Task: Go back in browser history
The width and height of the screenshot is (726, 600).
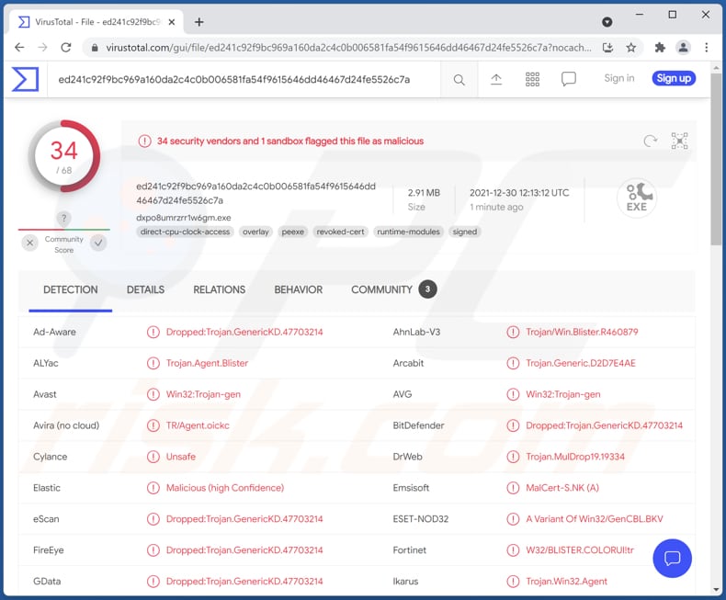Action: pyautogui.click(x=19, y=47)
